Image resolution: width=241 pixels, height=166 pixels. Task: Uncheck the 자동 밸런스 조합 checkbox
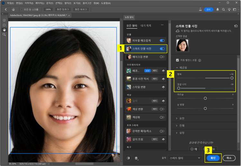click(177, 60)
